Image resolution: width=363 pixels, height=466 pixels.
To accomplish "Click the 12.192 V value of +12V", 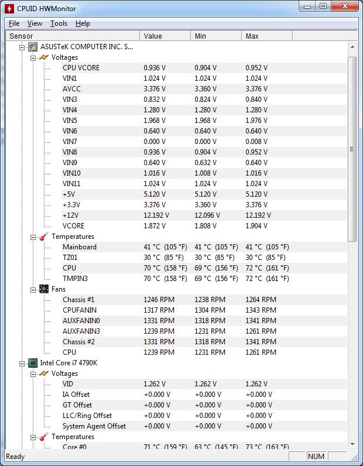I will (157, 215).
